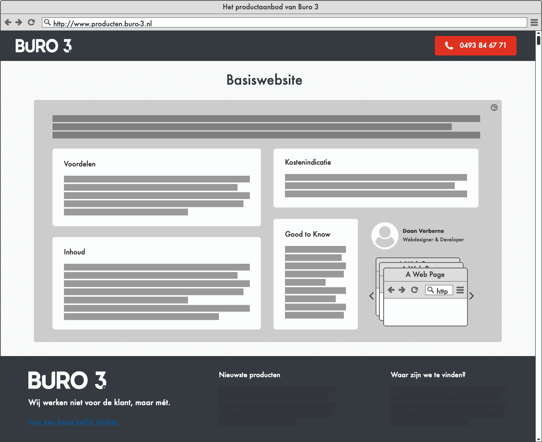Click the browser back arrow

pyautogui.click(x=8, y=22)
